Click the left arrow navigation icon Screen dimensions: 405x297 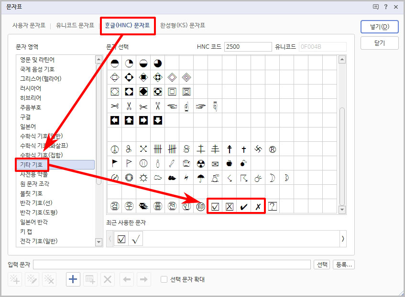(x=126, y=279)
